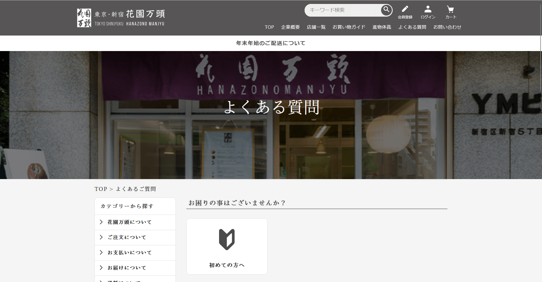Select the よくある質問 menu item
Viewport: 542px width, 282px height.
coord(412,27)
